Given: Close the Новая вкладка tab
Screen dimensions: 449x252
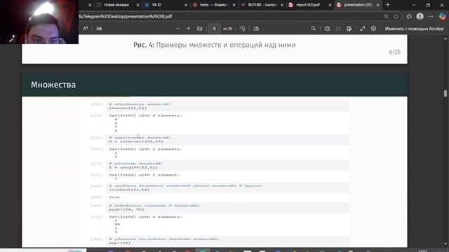Looking at the screenshot, I should tap(138, 5).
